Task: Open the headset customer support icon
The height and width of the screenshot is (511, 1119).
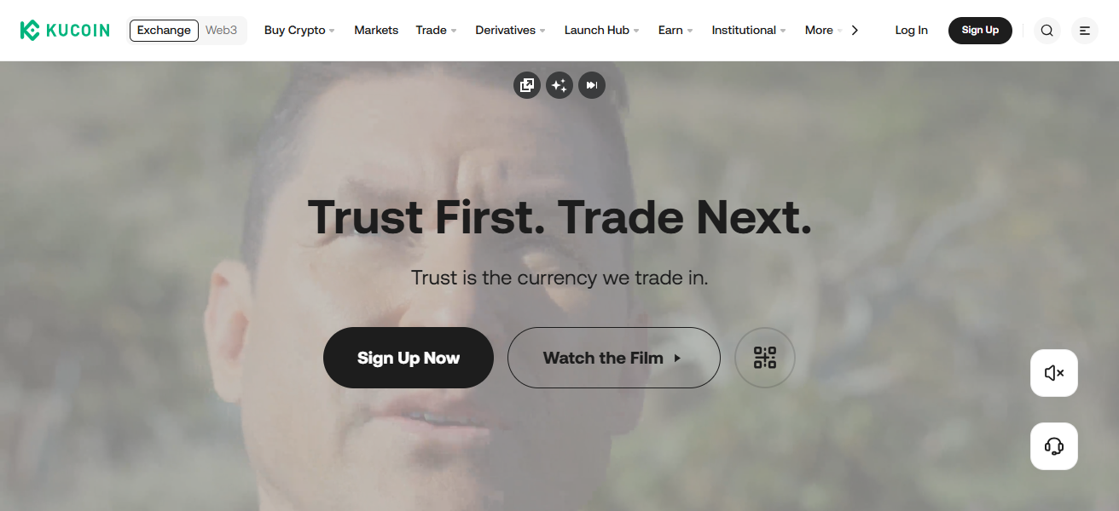Action: [x=1054, y=446]
